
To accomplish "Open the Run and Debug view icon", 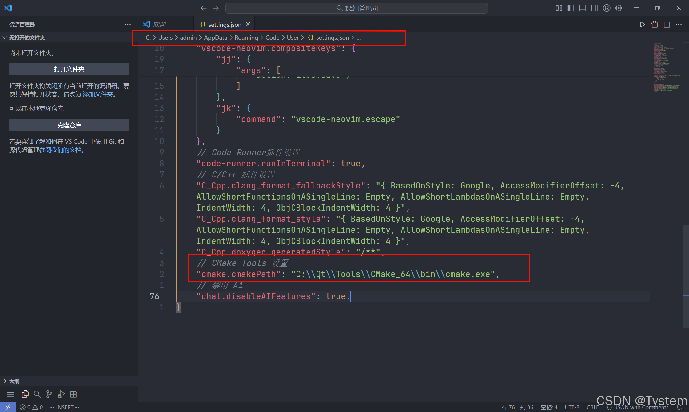I will point(61,394).
